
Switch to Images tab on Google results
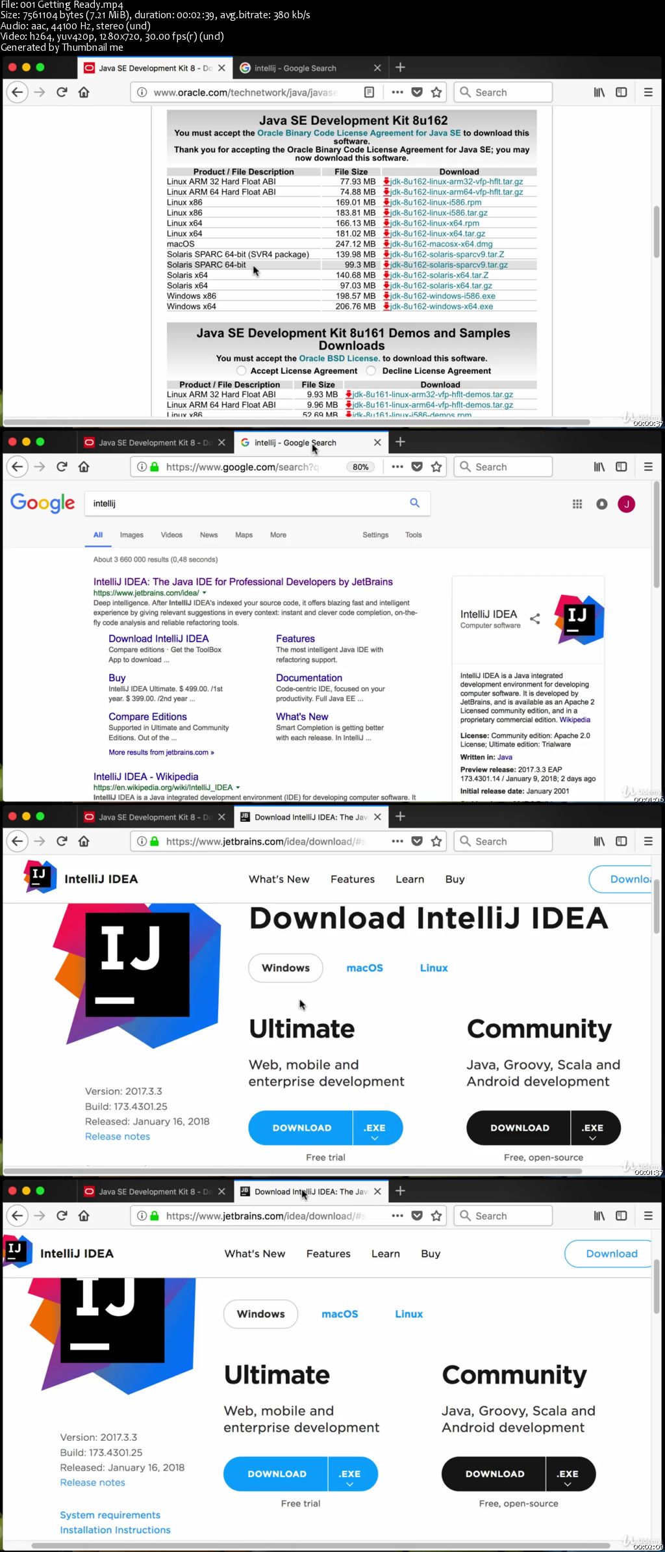(132, 534)
